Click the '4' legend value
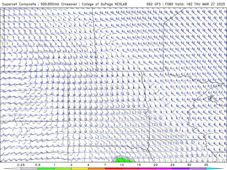227x170 pixels. 88,165
